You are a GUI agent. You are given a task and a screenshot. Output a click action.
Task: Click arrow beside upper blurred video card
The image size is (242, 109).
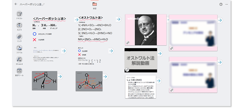tap(220, 20)
